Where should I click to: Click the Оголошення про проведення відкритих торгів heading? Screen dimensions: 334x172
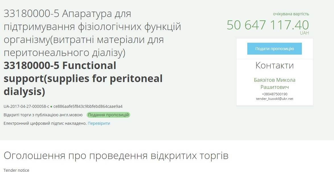(116, 156)
